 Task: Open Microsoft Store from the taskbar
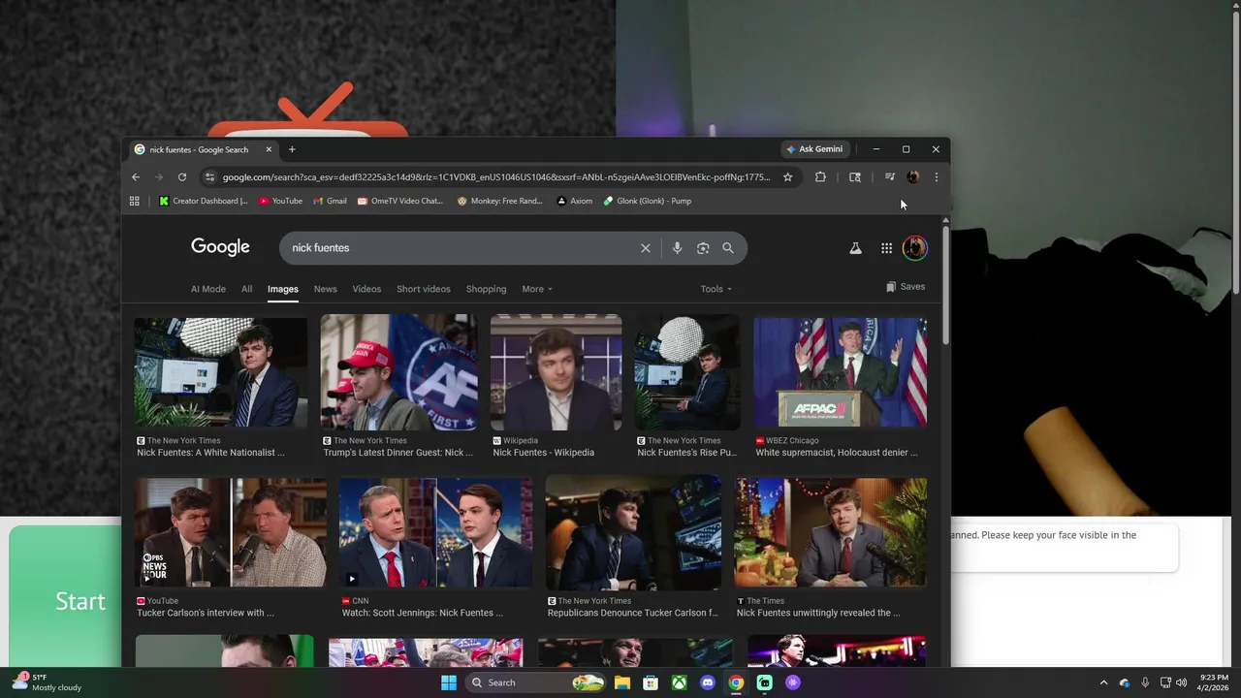(651, 682)
